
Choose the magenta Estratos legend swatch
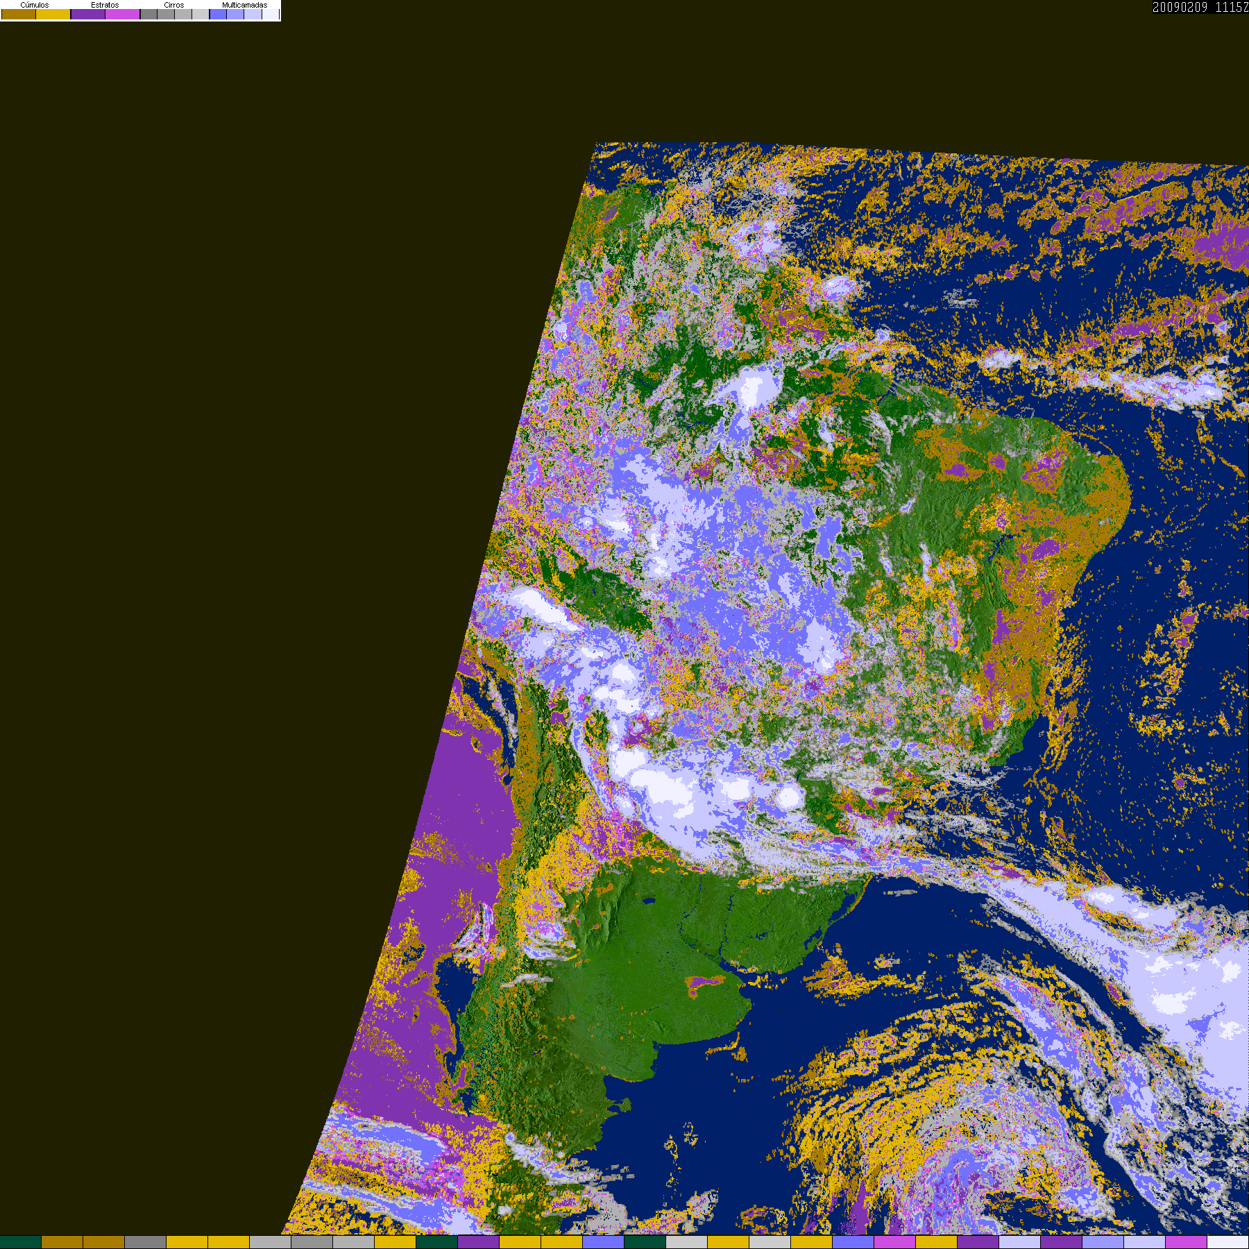click(x=123, y=15)
